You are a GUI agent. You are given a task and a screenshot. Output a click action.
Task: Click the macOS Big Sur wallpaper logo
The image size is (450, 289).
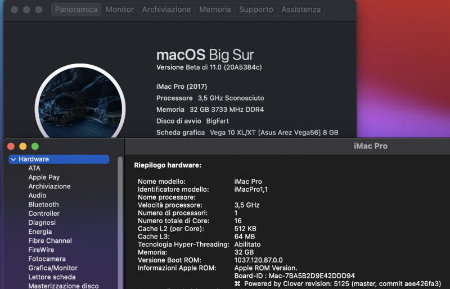pos(80,101)
